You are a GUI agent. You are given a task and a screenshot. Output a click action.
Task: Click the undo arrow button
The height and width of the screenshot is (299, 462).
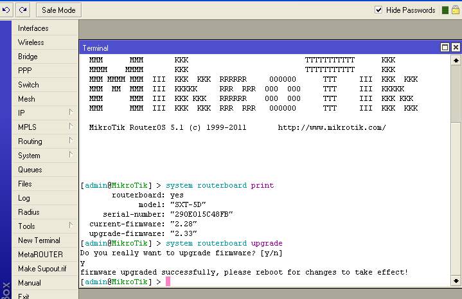point(6,10)
